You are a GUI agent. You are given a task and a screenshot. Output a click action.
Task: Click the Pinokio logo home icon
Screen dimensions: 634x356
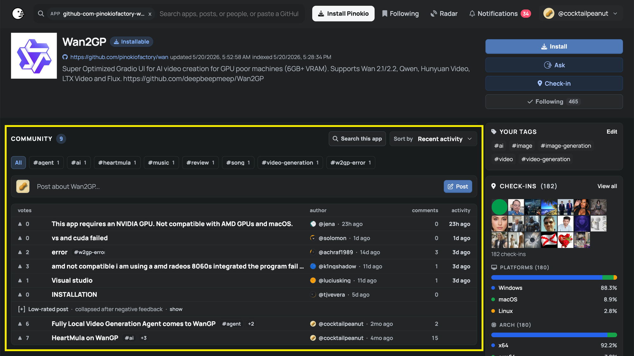click(18, 14)
